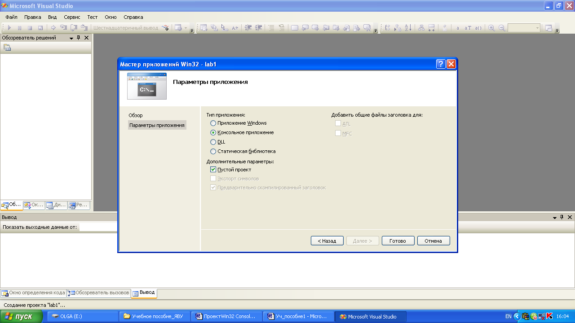Click the Step Out icon
The image size is (575, 323).
84,28
